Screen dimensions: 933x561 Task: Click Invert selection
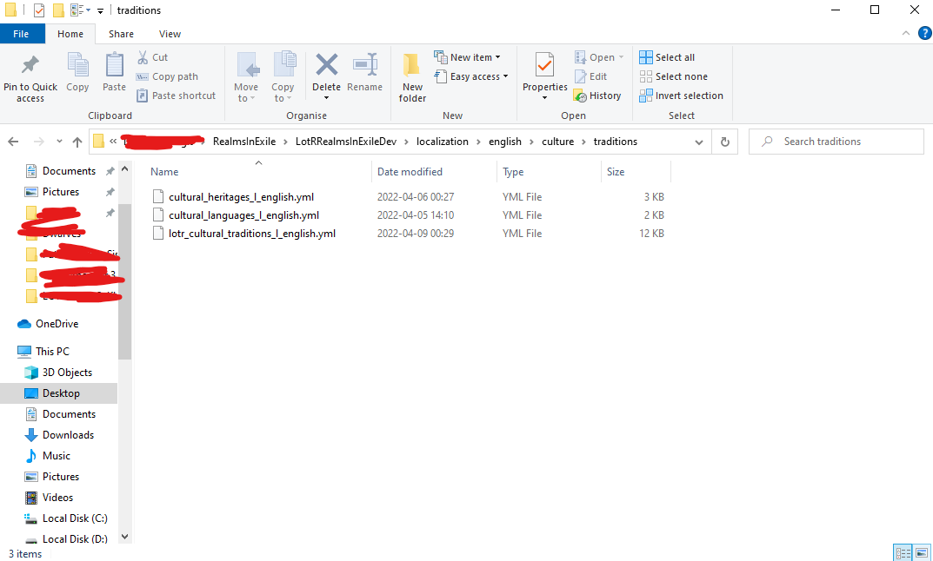pos(682,96)
